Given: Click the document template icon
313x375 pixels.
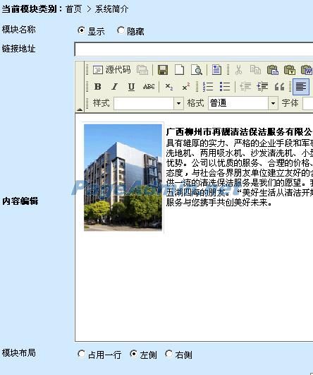Looking at the screenshot, I should click(x=216, y=70).
